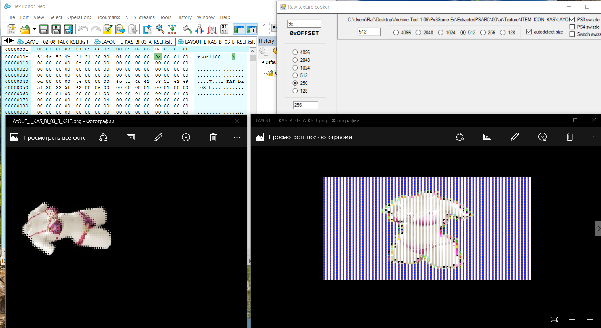Open the File menu
This screenshot has height=328, width=601.
tap(11, 17)
